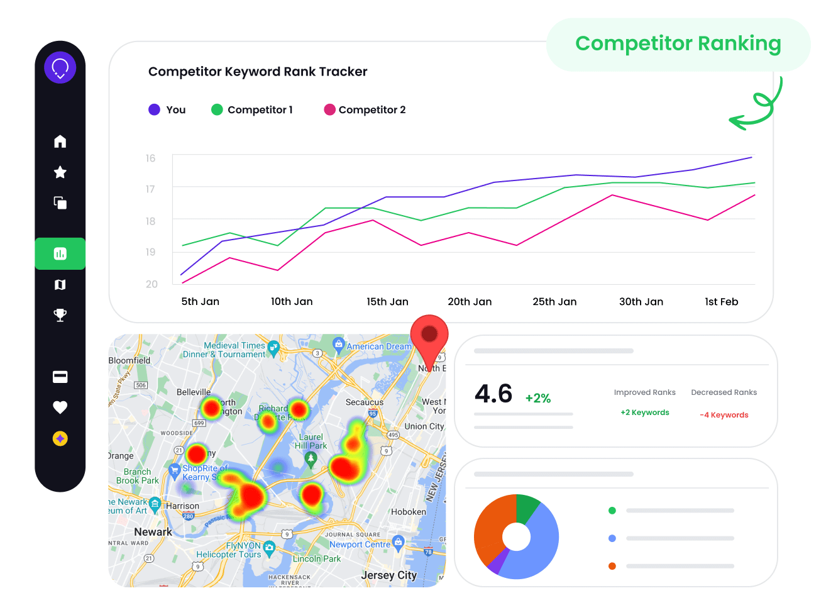Image resolution: width=826 pixels, height=615 pixels.
Task: Open the Rankings trophy icon
Action: point(60,314)
